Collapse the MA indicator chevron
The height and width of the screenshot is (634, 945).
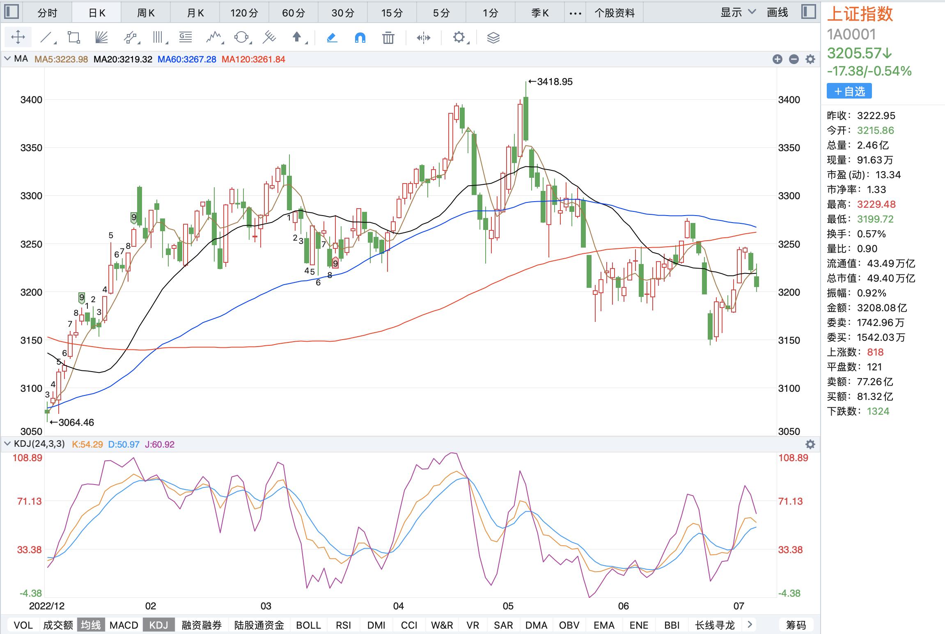7,59
